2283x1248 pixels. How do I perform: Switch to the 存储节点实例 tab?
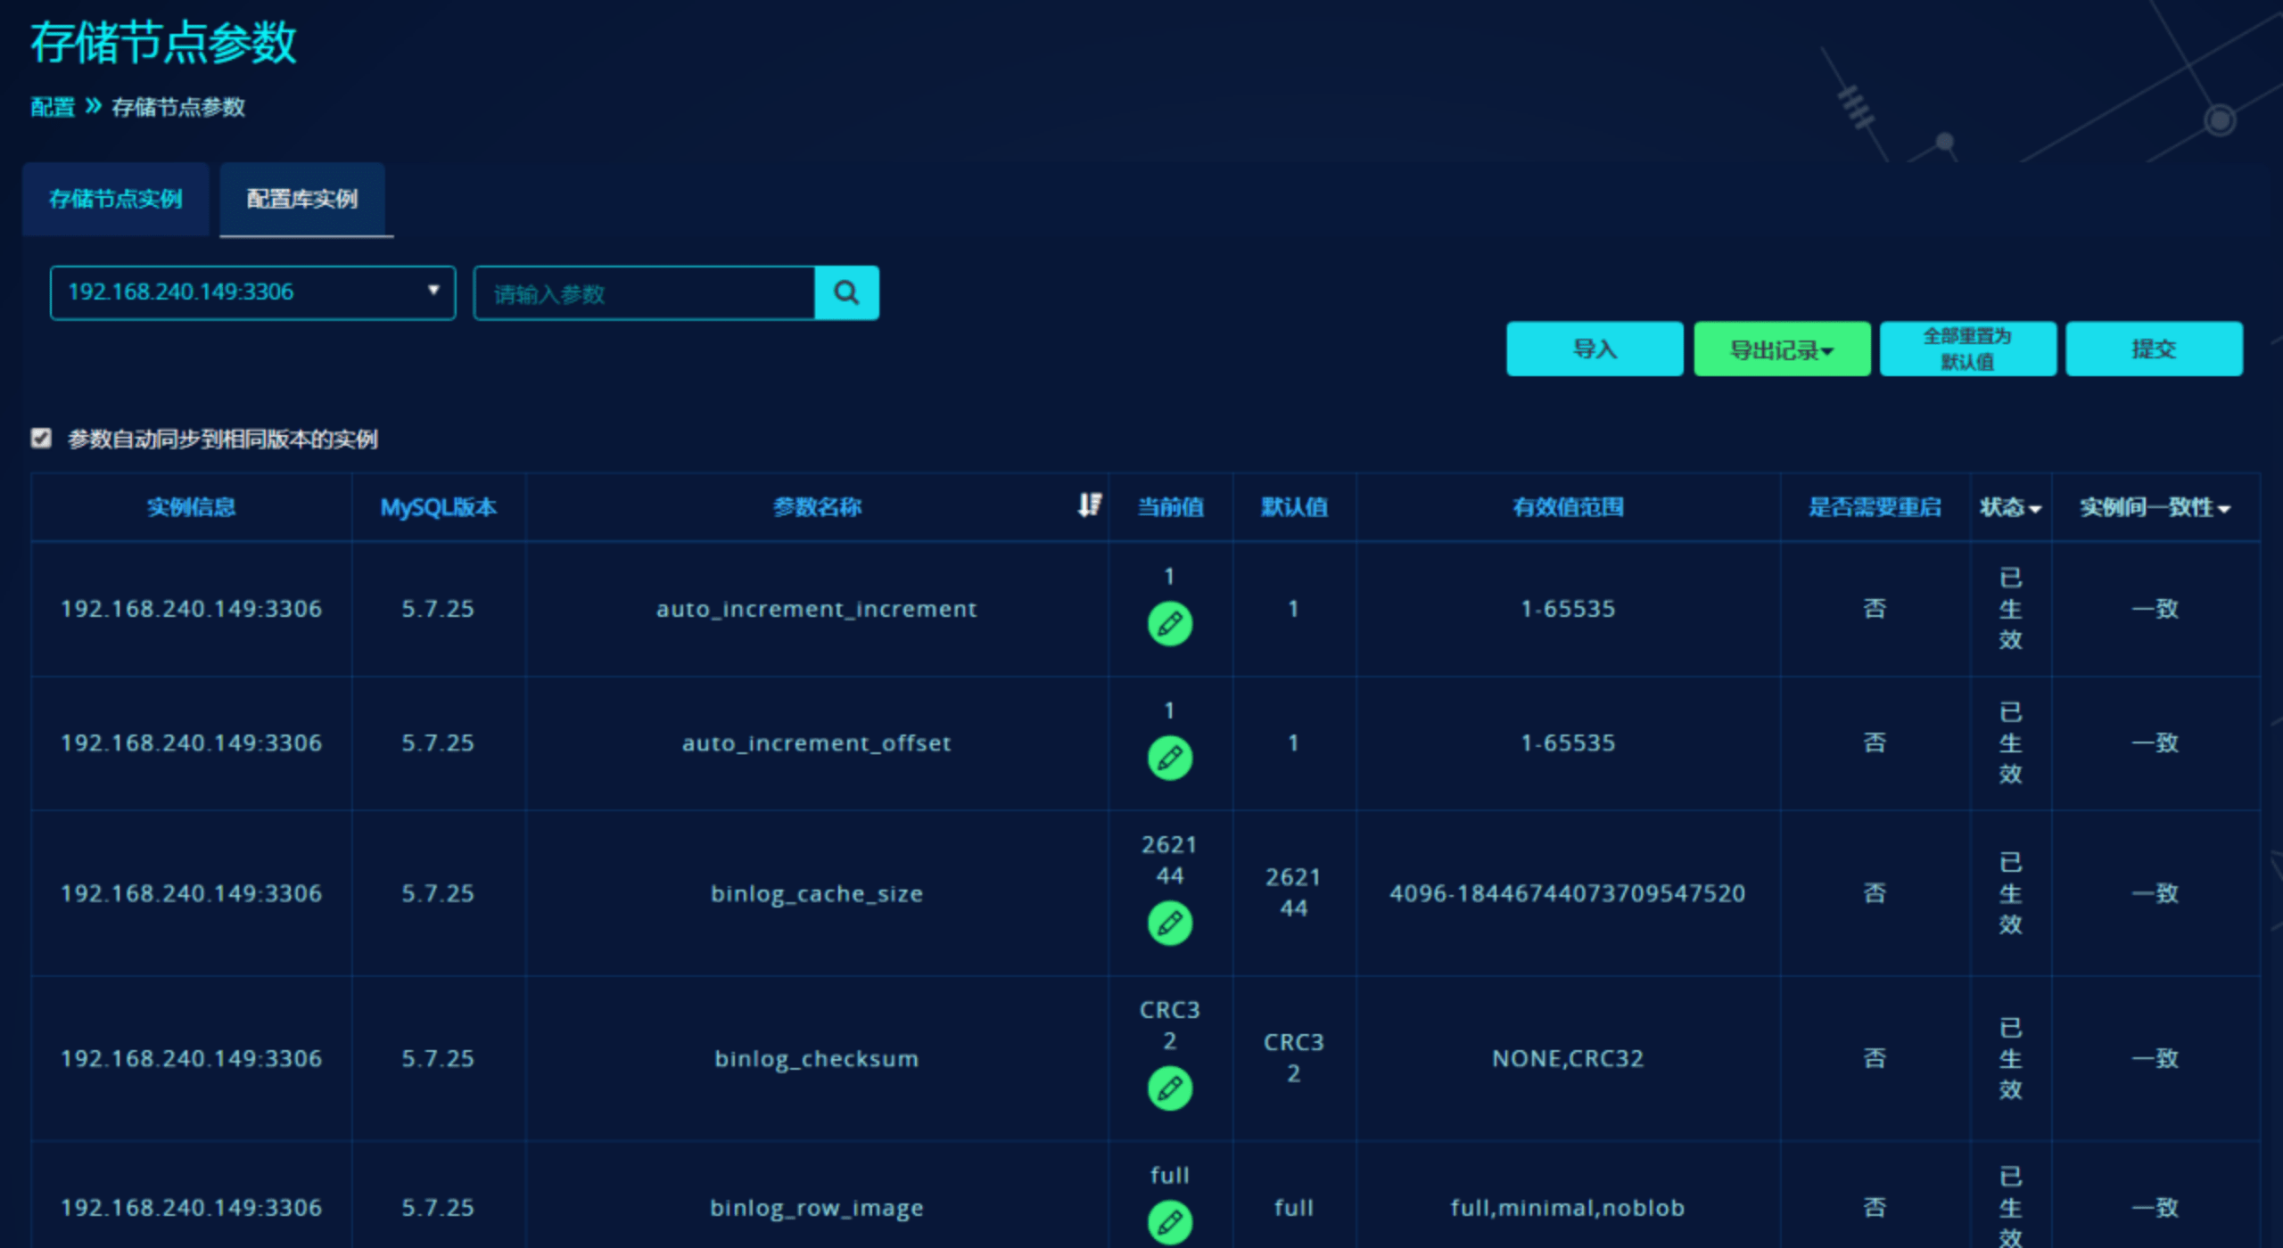tap(116, 199)
